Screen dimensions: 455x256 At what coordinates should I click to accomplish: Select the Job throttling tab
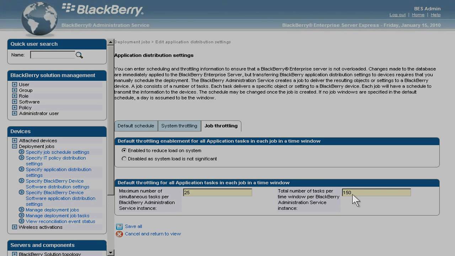click(x=221, y=126)
